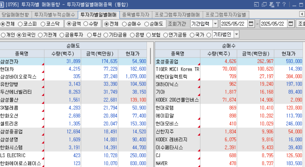
Task: Toggle the pin-lock icon in title bar
Action: pyautogui.click(x=272, y=5)
